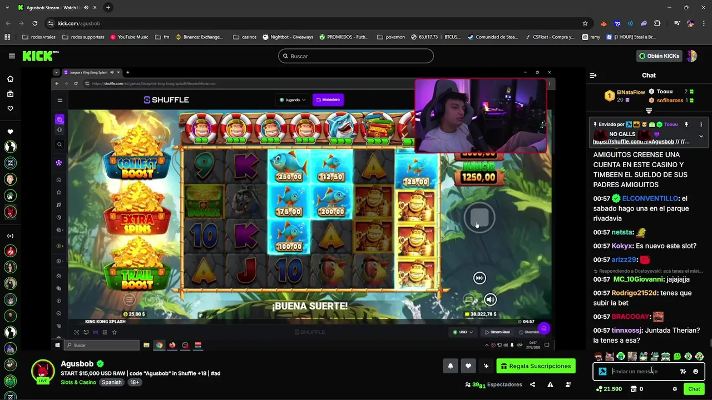Viewport: 712px width, 400px height.
Task: Click EINataFlow on gift leaderboard
Action: tap(631, 92)
